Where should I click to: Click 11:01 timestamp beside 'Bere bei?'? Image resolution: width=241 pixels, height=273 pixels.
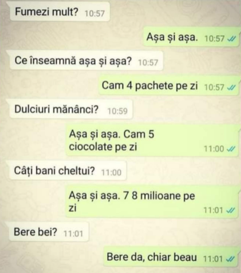(x=73, y=233)
